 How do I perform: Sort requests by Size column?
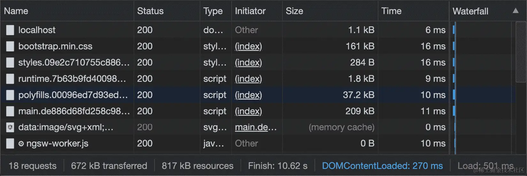click(294, 11)
